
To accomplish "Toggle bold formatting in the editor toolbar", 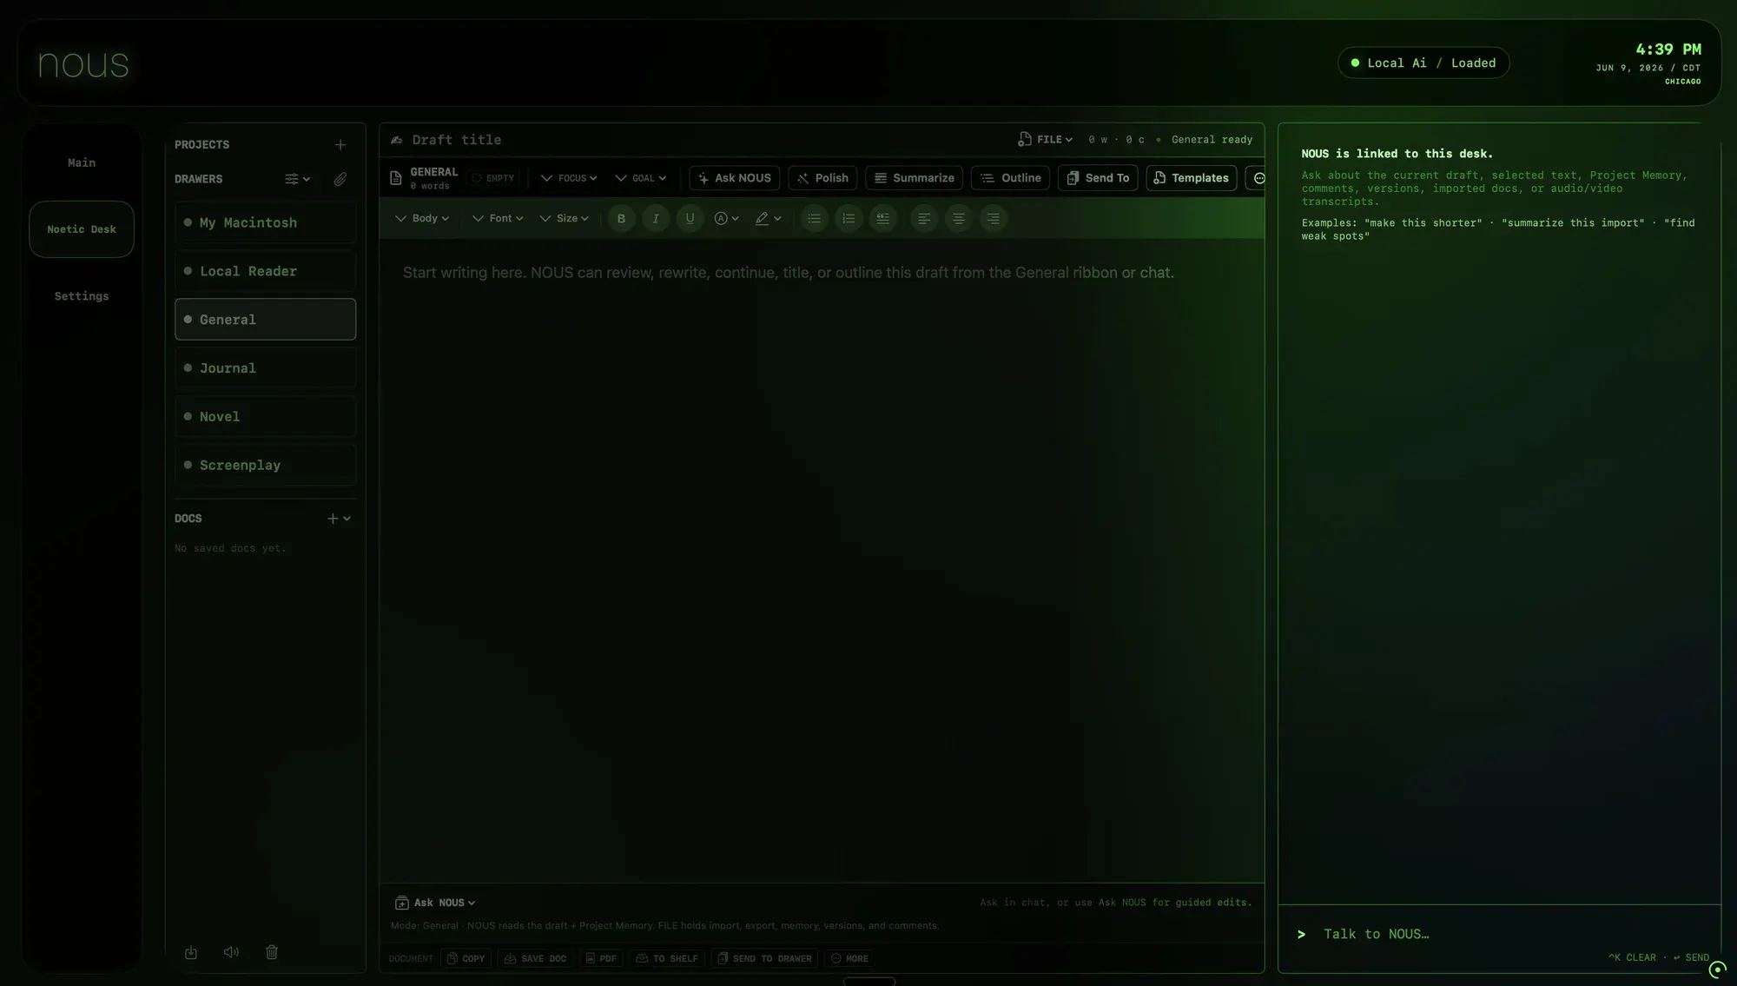I will point(621,219).
